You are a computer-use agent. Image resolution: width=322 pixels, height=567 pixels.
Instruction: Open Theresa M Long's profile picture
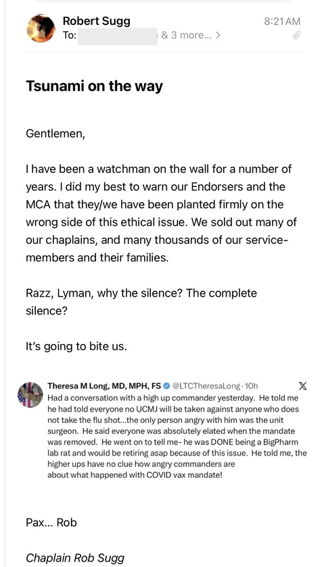(x=30, y=395)
